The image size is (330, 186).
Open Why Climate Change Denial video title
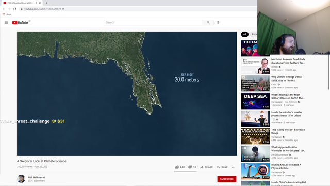pos(287,79)
